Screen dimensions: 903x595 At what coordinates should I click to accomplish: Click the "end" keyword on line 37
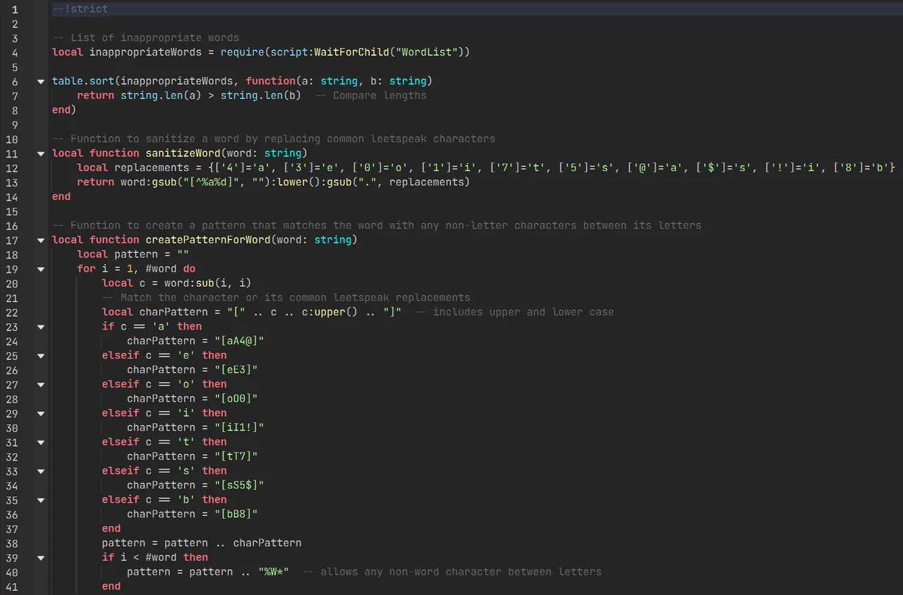pyautogui.click(x=111, y=529)
